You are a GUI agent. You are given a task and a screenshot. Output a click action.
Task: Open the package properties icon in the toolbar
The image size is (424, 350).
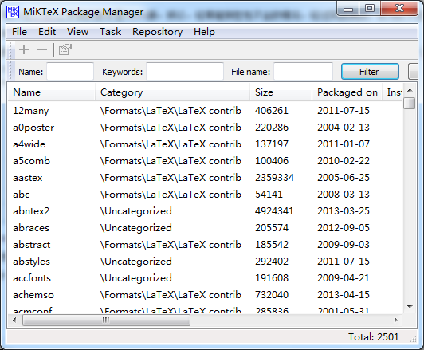[65, 49]
